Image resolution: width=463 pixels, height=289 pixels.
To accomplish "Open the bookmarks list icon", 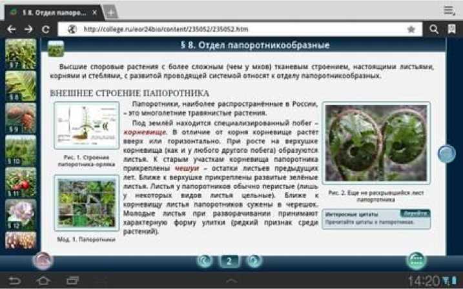I will click(451, 29).
